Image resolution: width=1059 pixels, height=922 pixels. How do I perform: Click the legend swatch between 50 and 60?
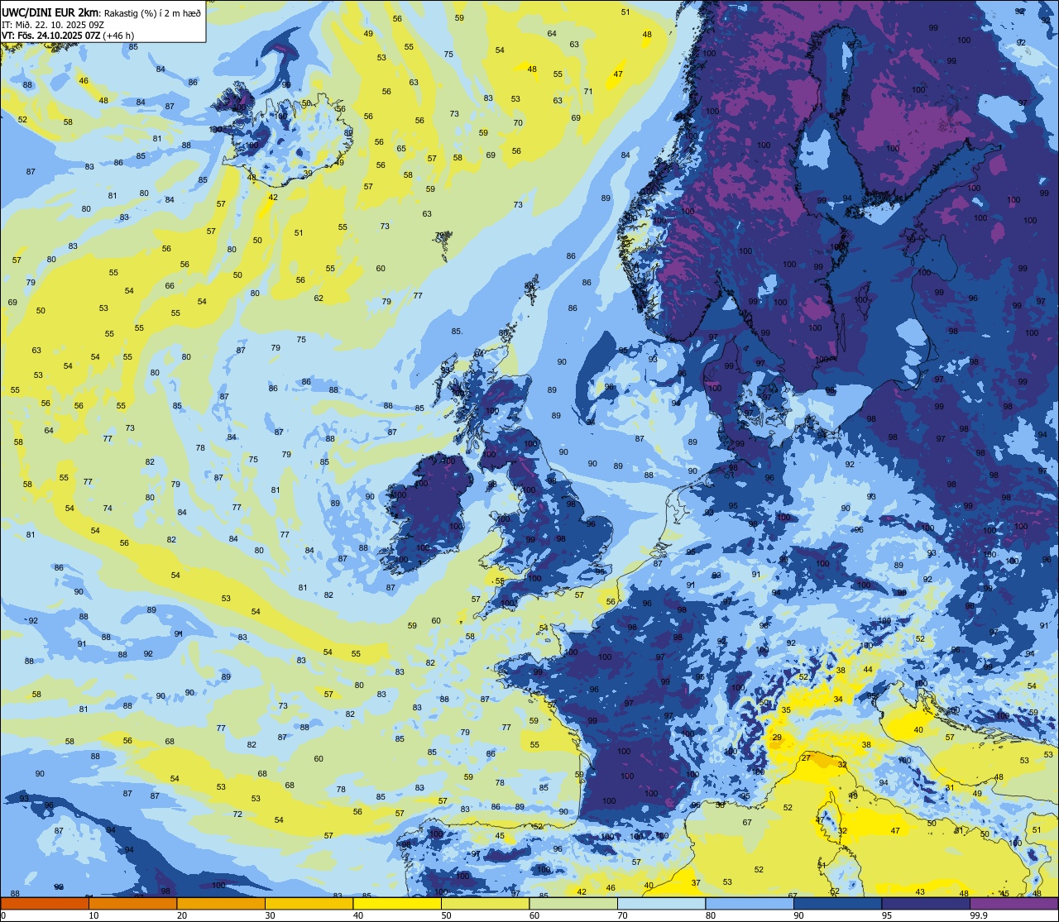coord(485,903)
